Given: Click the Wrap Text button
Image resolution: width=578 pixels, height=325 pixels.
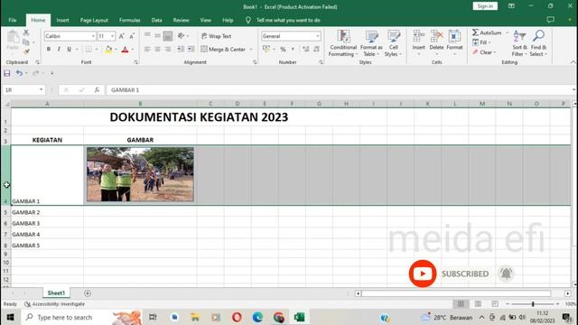Looking at the screenshot, I should click(217, 36).
